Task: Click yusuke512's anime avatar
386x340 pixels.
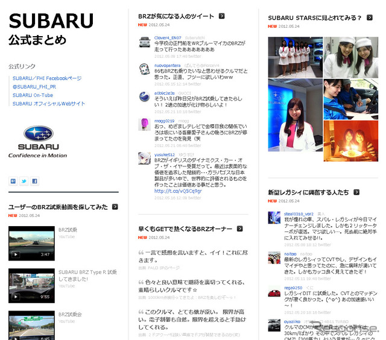Action: (145, 159)
